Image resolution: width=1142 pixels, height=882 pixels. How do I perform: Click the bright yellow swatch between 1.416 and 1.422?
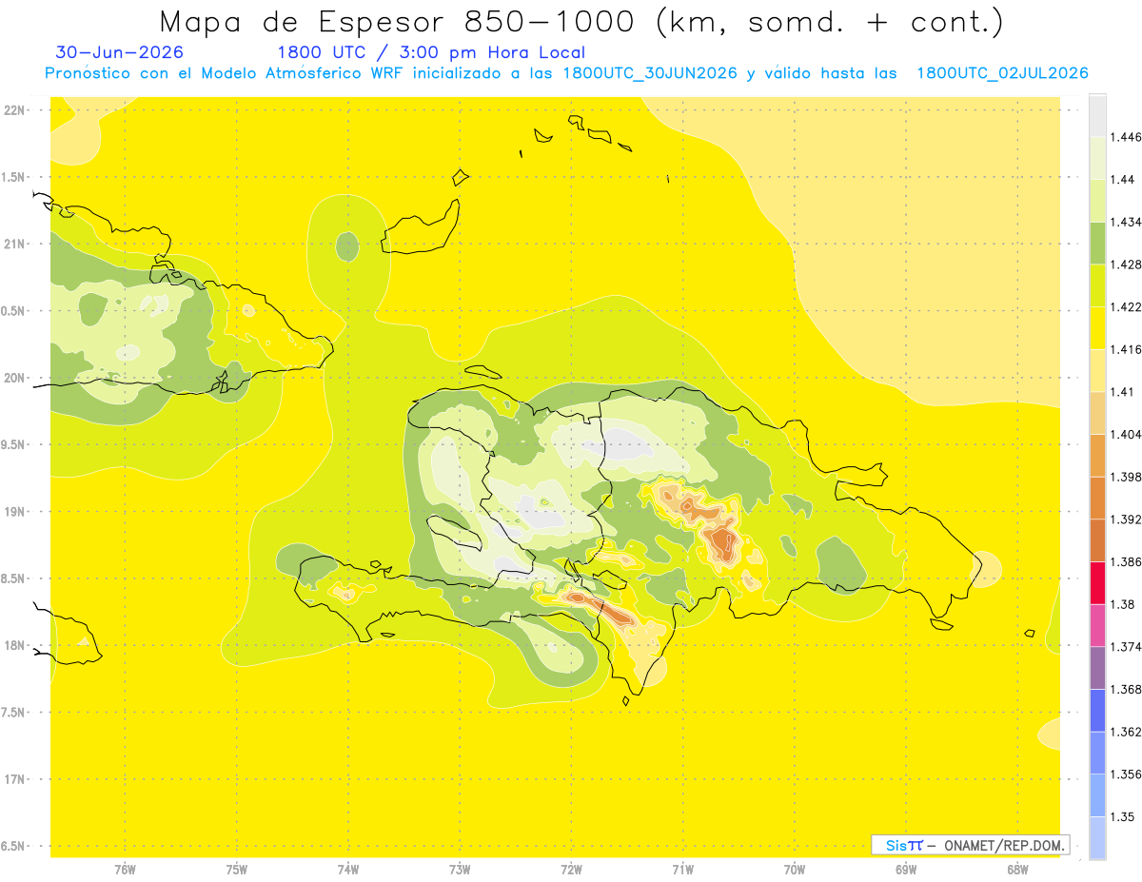click(1097, 328)
